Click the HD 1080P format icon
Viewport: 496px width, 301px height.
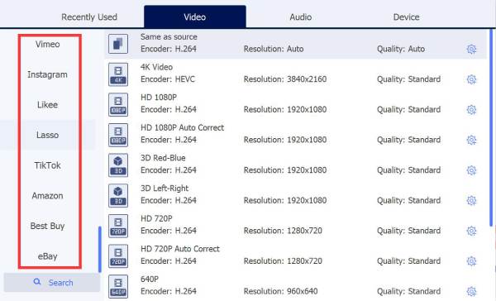118,105
